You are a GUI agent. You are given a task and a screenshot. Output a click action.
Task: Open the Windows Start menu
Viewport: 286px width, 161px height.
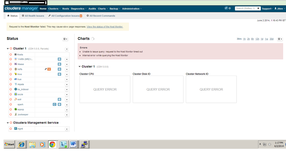pyautogui.click(x=9, y=144)
